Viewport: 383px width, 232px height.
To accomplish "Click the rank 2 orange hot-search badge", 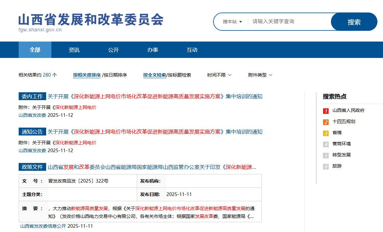I will (x=326, y=122).
